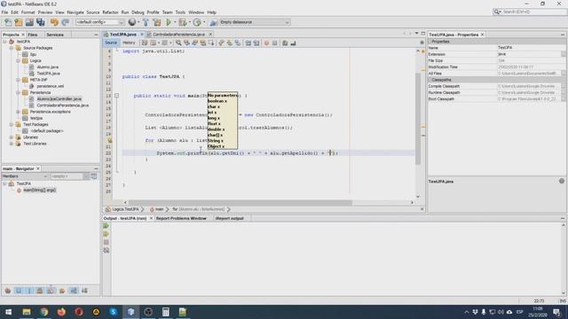Click the red Start Macro Recording icon
The width and height of the screenshot is (568, 319).
click(x=266, y=43)
